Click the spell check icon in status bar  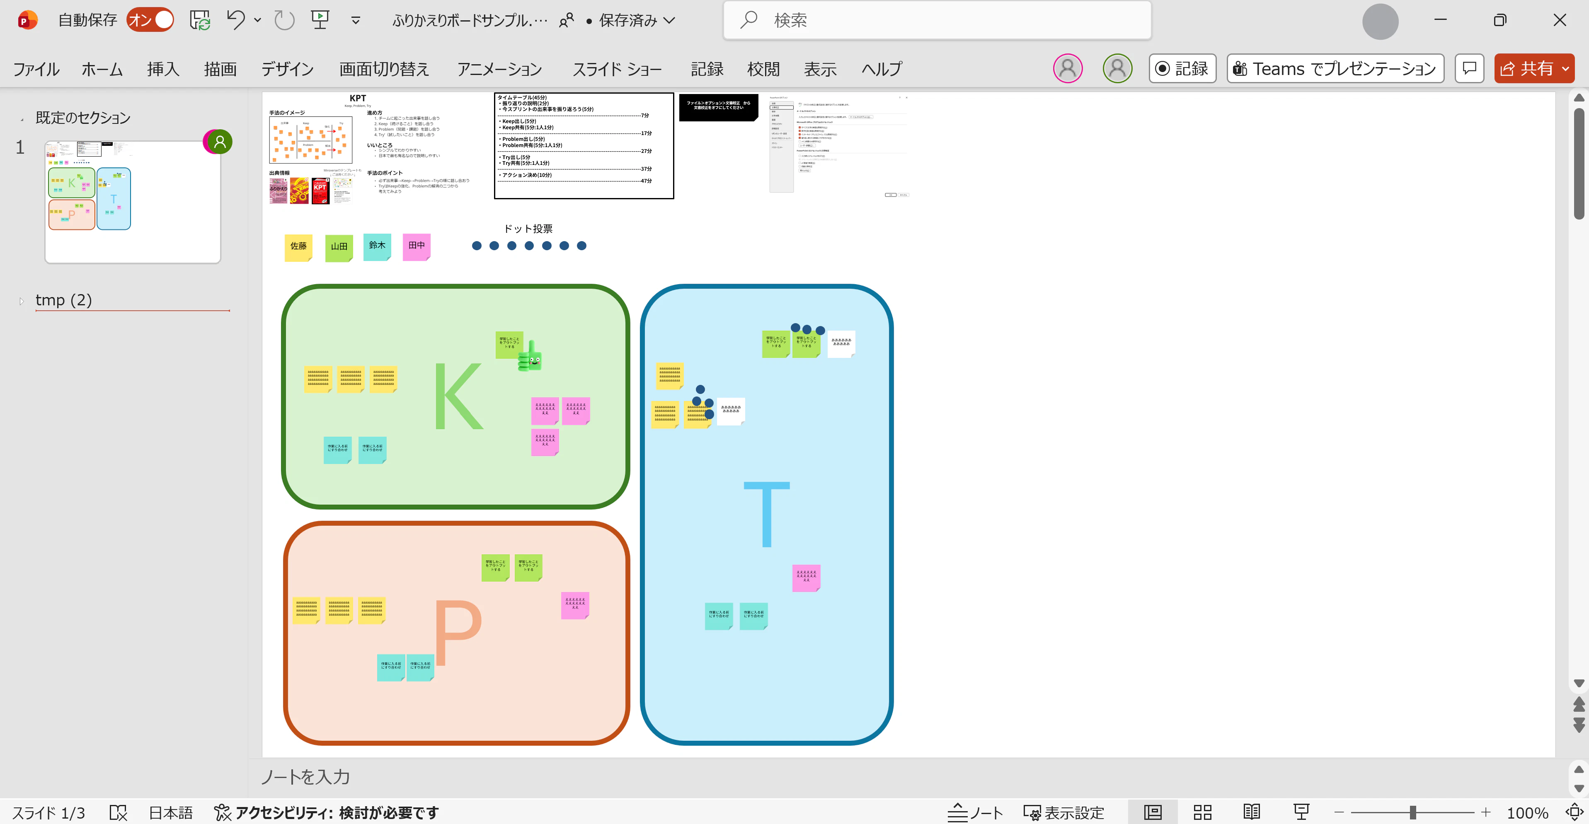point(118,812)
